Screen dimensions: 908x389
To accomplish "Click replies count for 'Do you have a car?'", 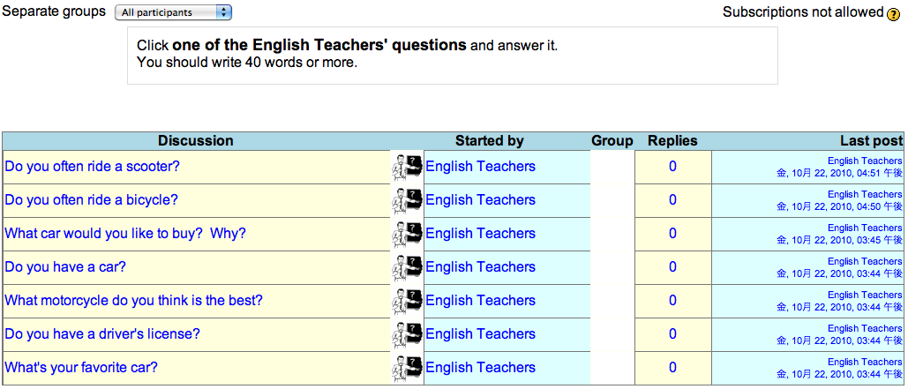I will click(673, 267).
